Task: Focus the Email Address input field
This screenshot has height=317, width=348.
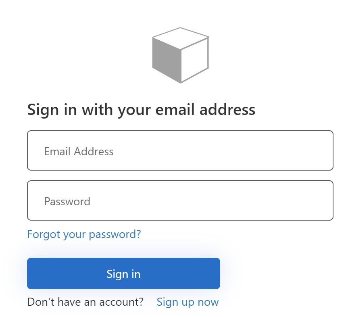Action: tap(180, 150)
